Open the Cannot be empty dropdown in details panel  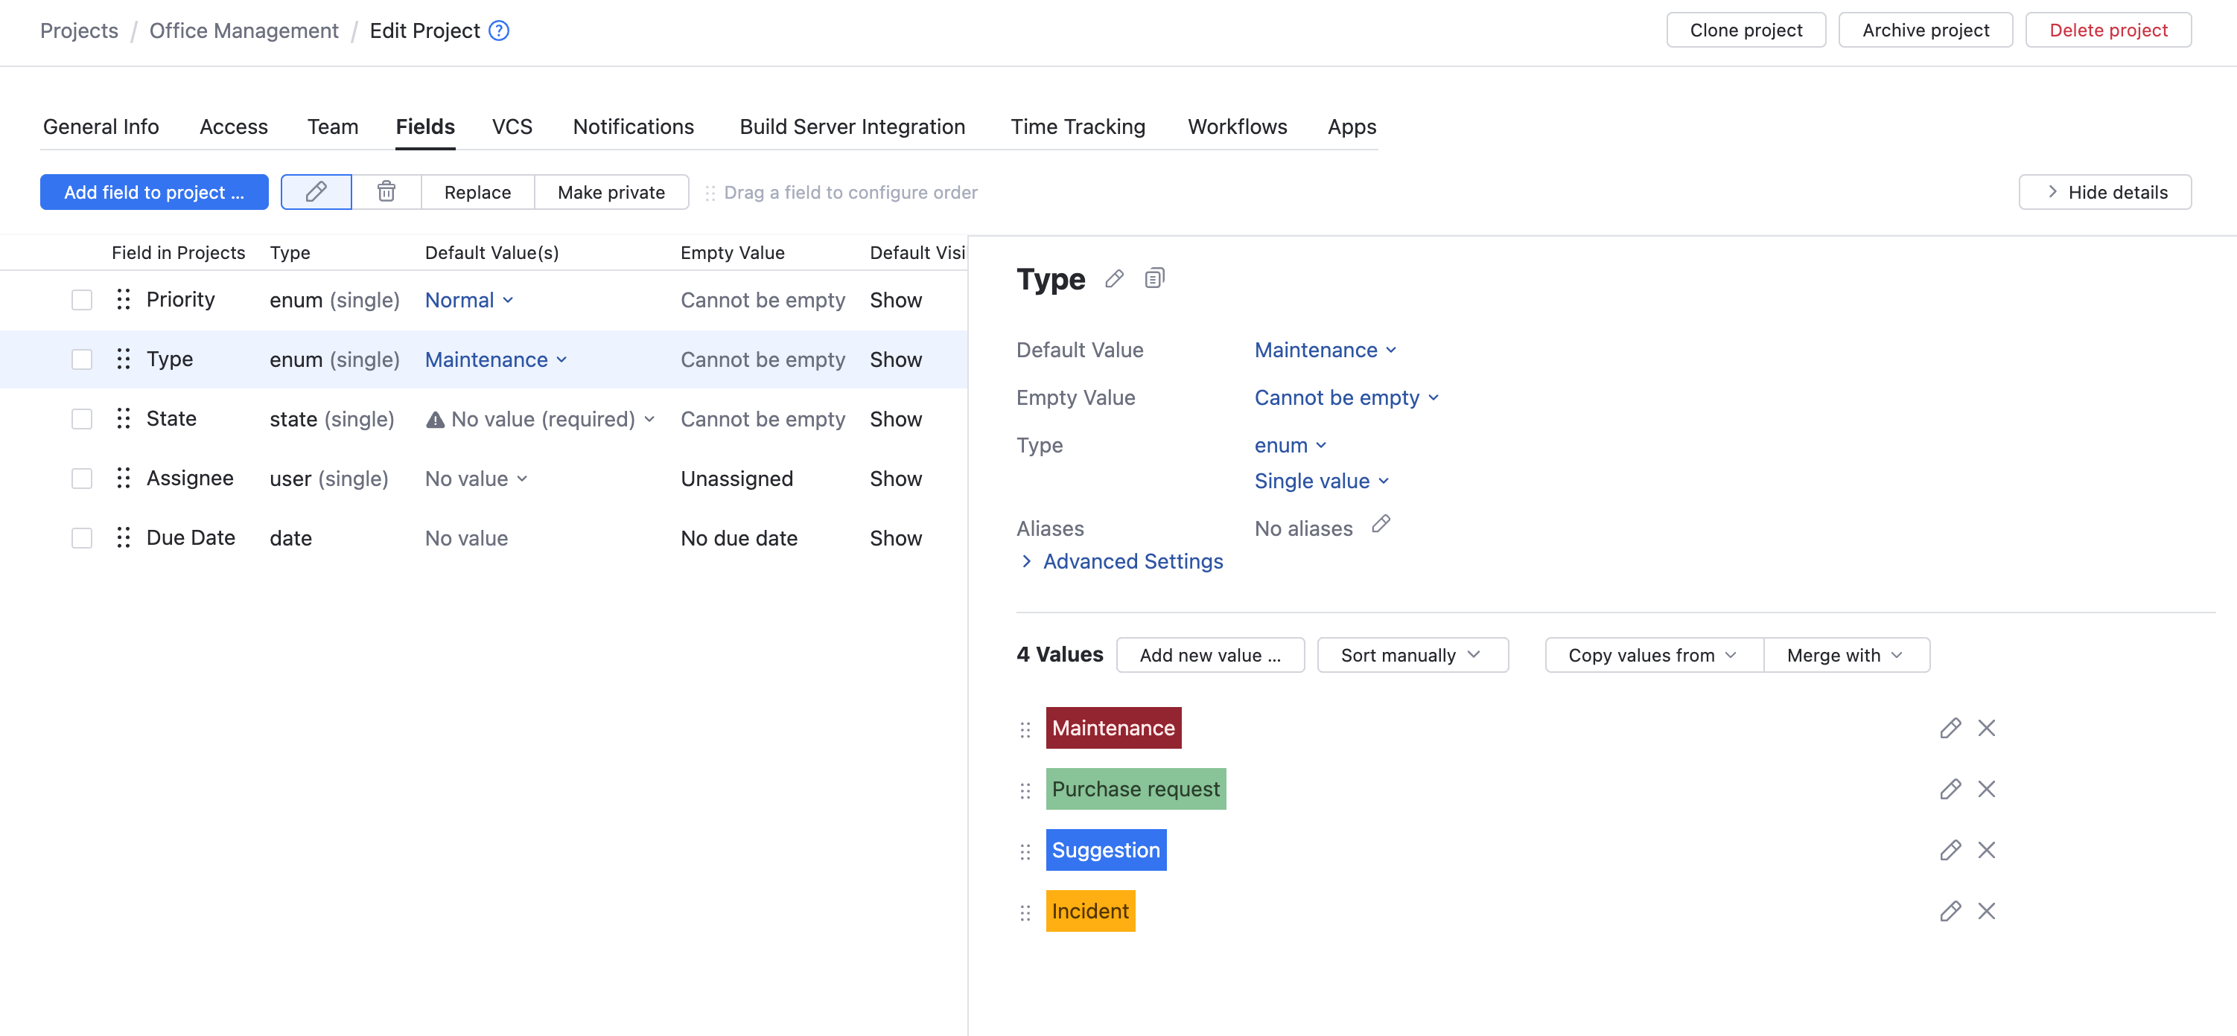tap(1346, 397)
